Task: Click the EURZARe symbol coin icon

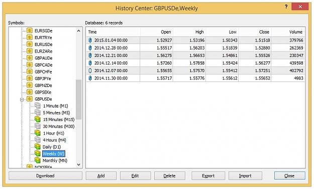Action: (x=30, y=51)
